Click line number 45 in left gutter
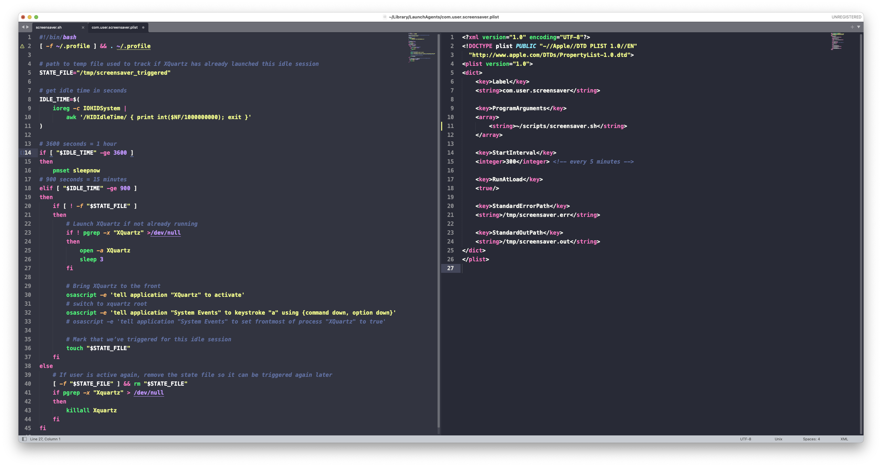882x467 pixels. coord(28,428)
